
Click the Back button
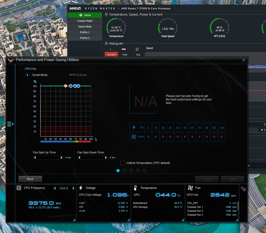pyautogui.click(x=30, y=179)
